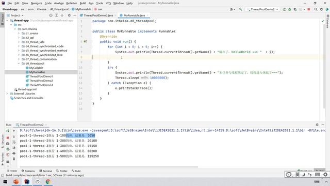
Task: Open the VCS menu
Action: [108, 3]
